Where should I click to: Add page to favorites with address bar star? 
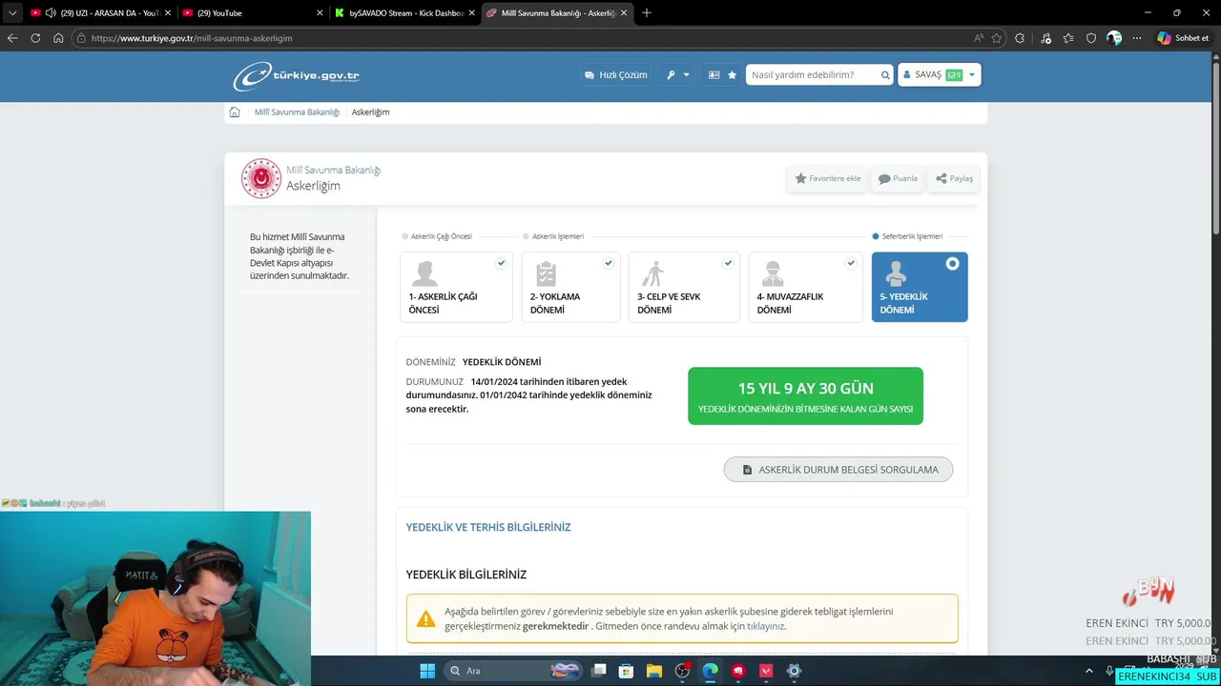click(x=997, y=38)
